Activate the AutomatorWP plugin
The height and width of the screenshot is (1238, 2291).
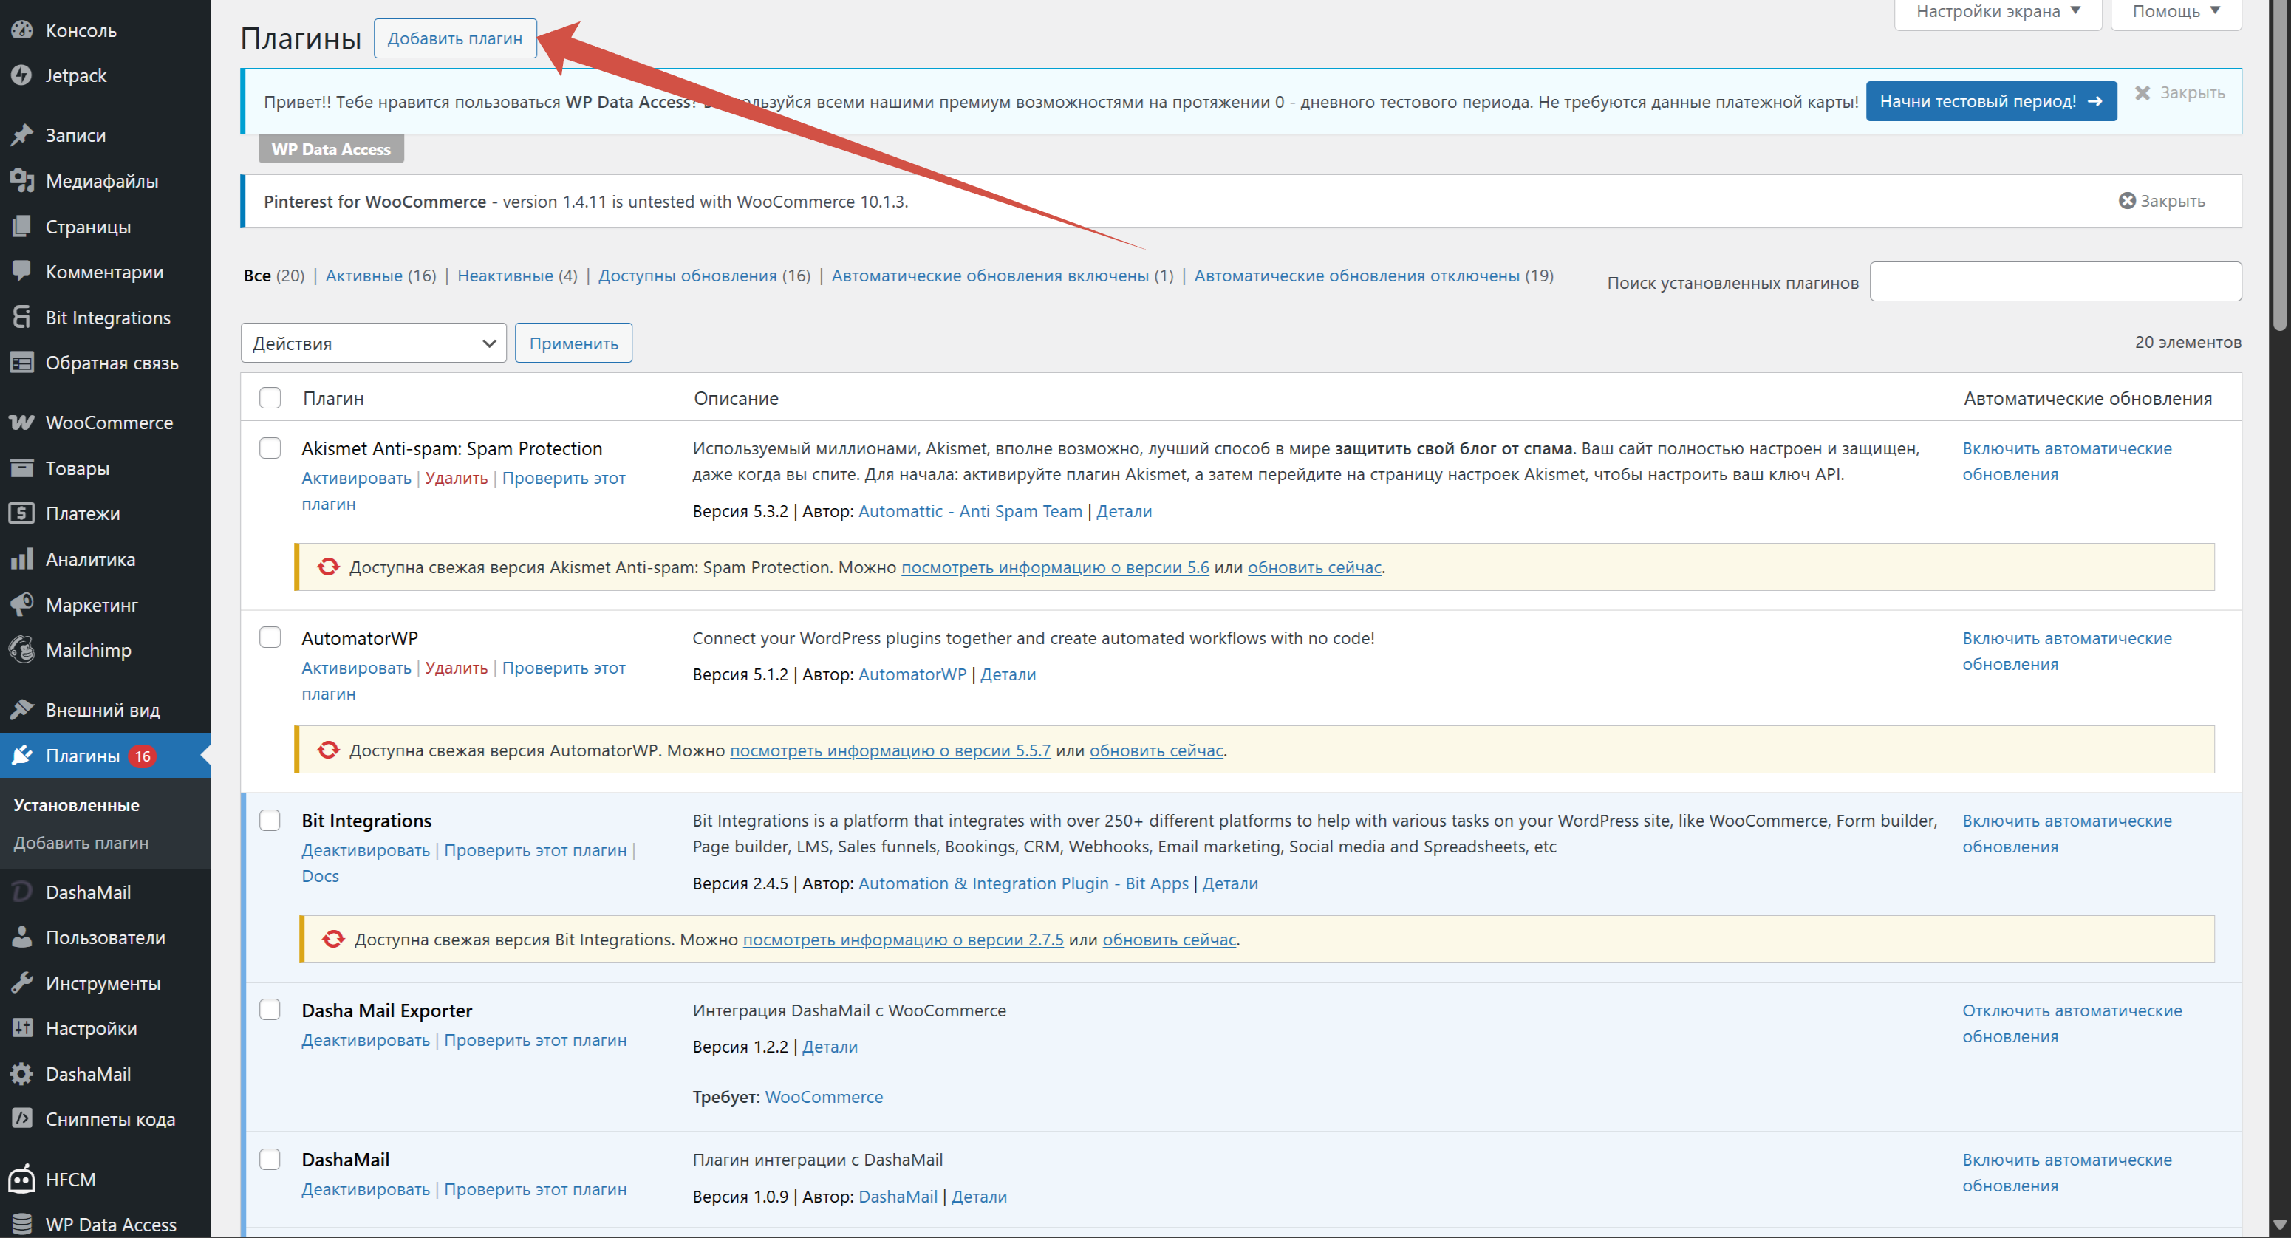tap(356, 668)
